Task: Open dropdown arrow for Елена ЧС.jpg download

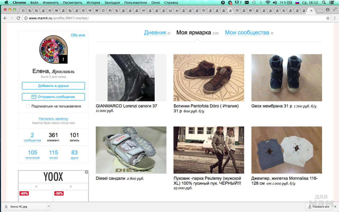Action: (48, 206)
